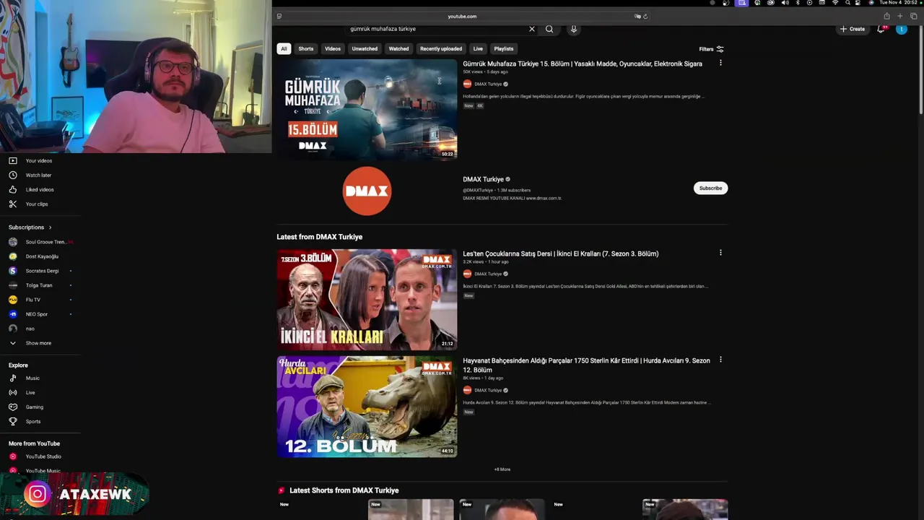Open the DMAX Turkiye channel name link
The image size is (924, 520).
pos(484,179)
